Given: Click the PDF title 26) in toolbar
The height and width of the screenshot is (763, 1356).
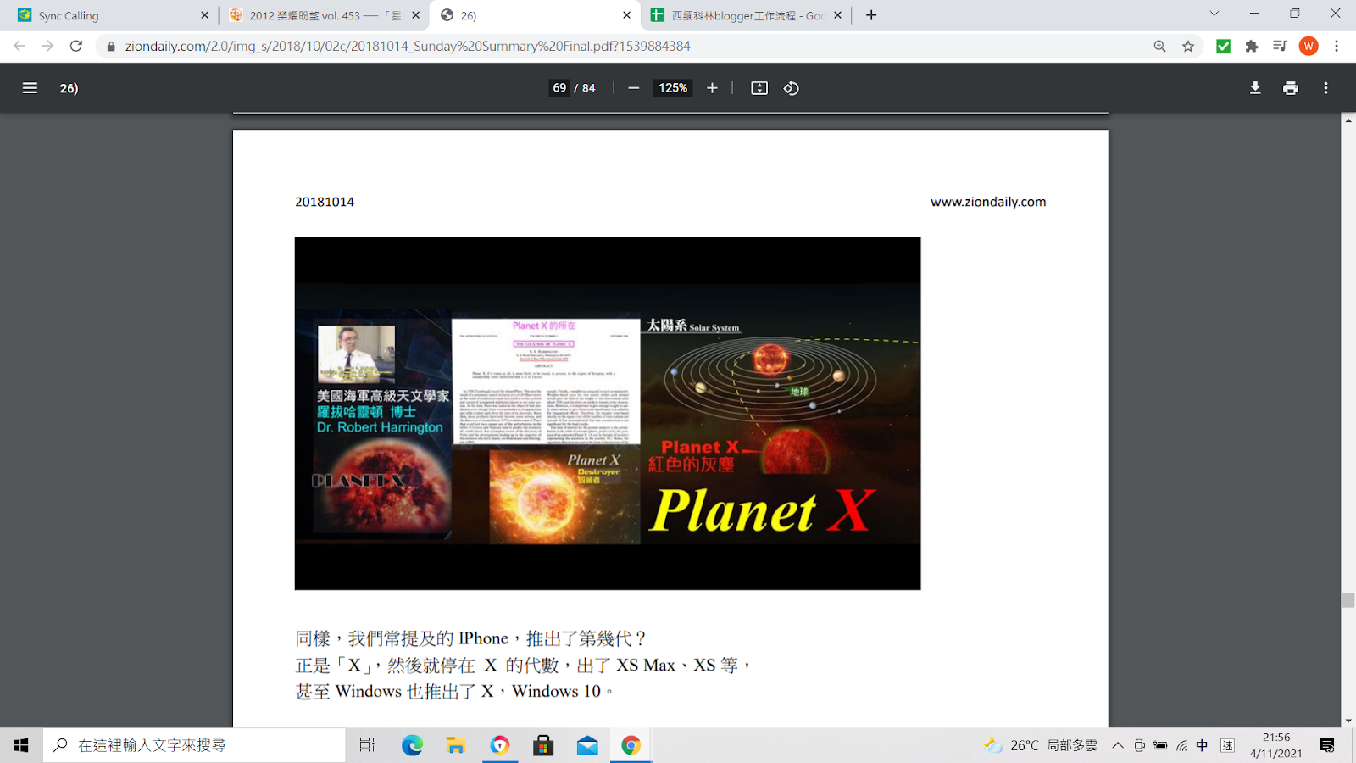Looking at the screenshot, I should [69, 88].
